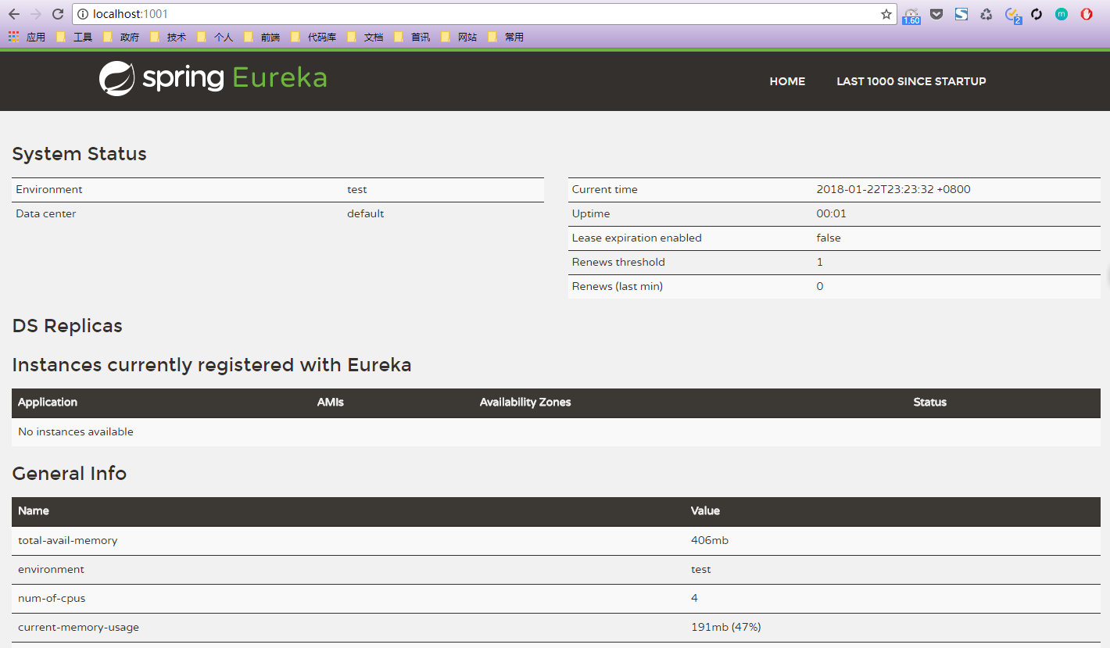
Task: Click the AMIs column header
Action: coord(331,403)
